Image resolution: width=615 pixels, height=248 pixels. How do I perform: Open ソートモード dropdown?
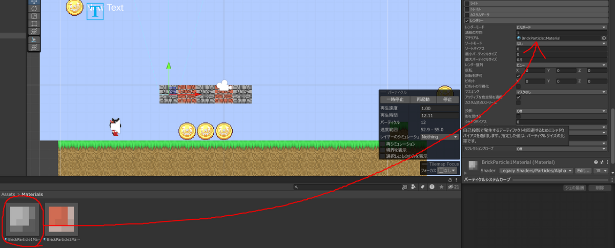tap(561, 44)
